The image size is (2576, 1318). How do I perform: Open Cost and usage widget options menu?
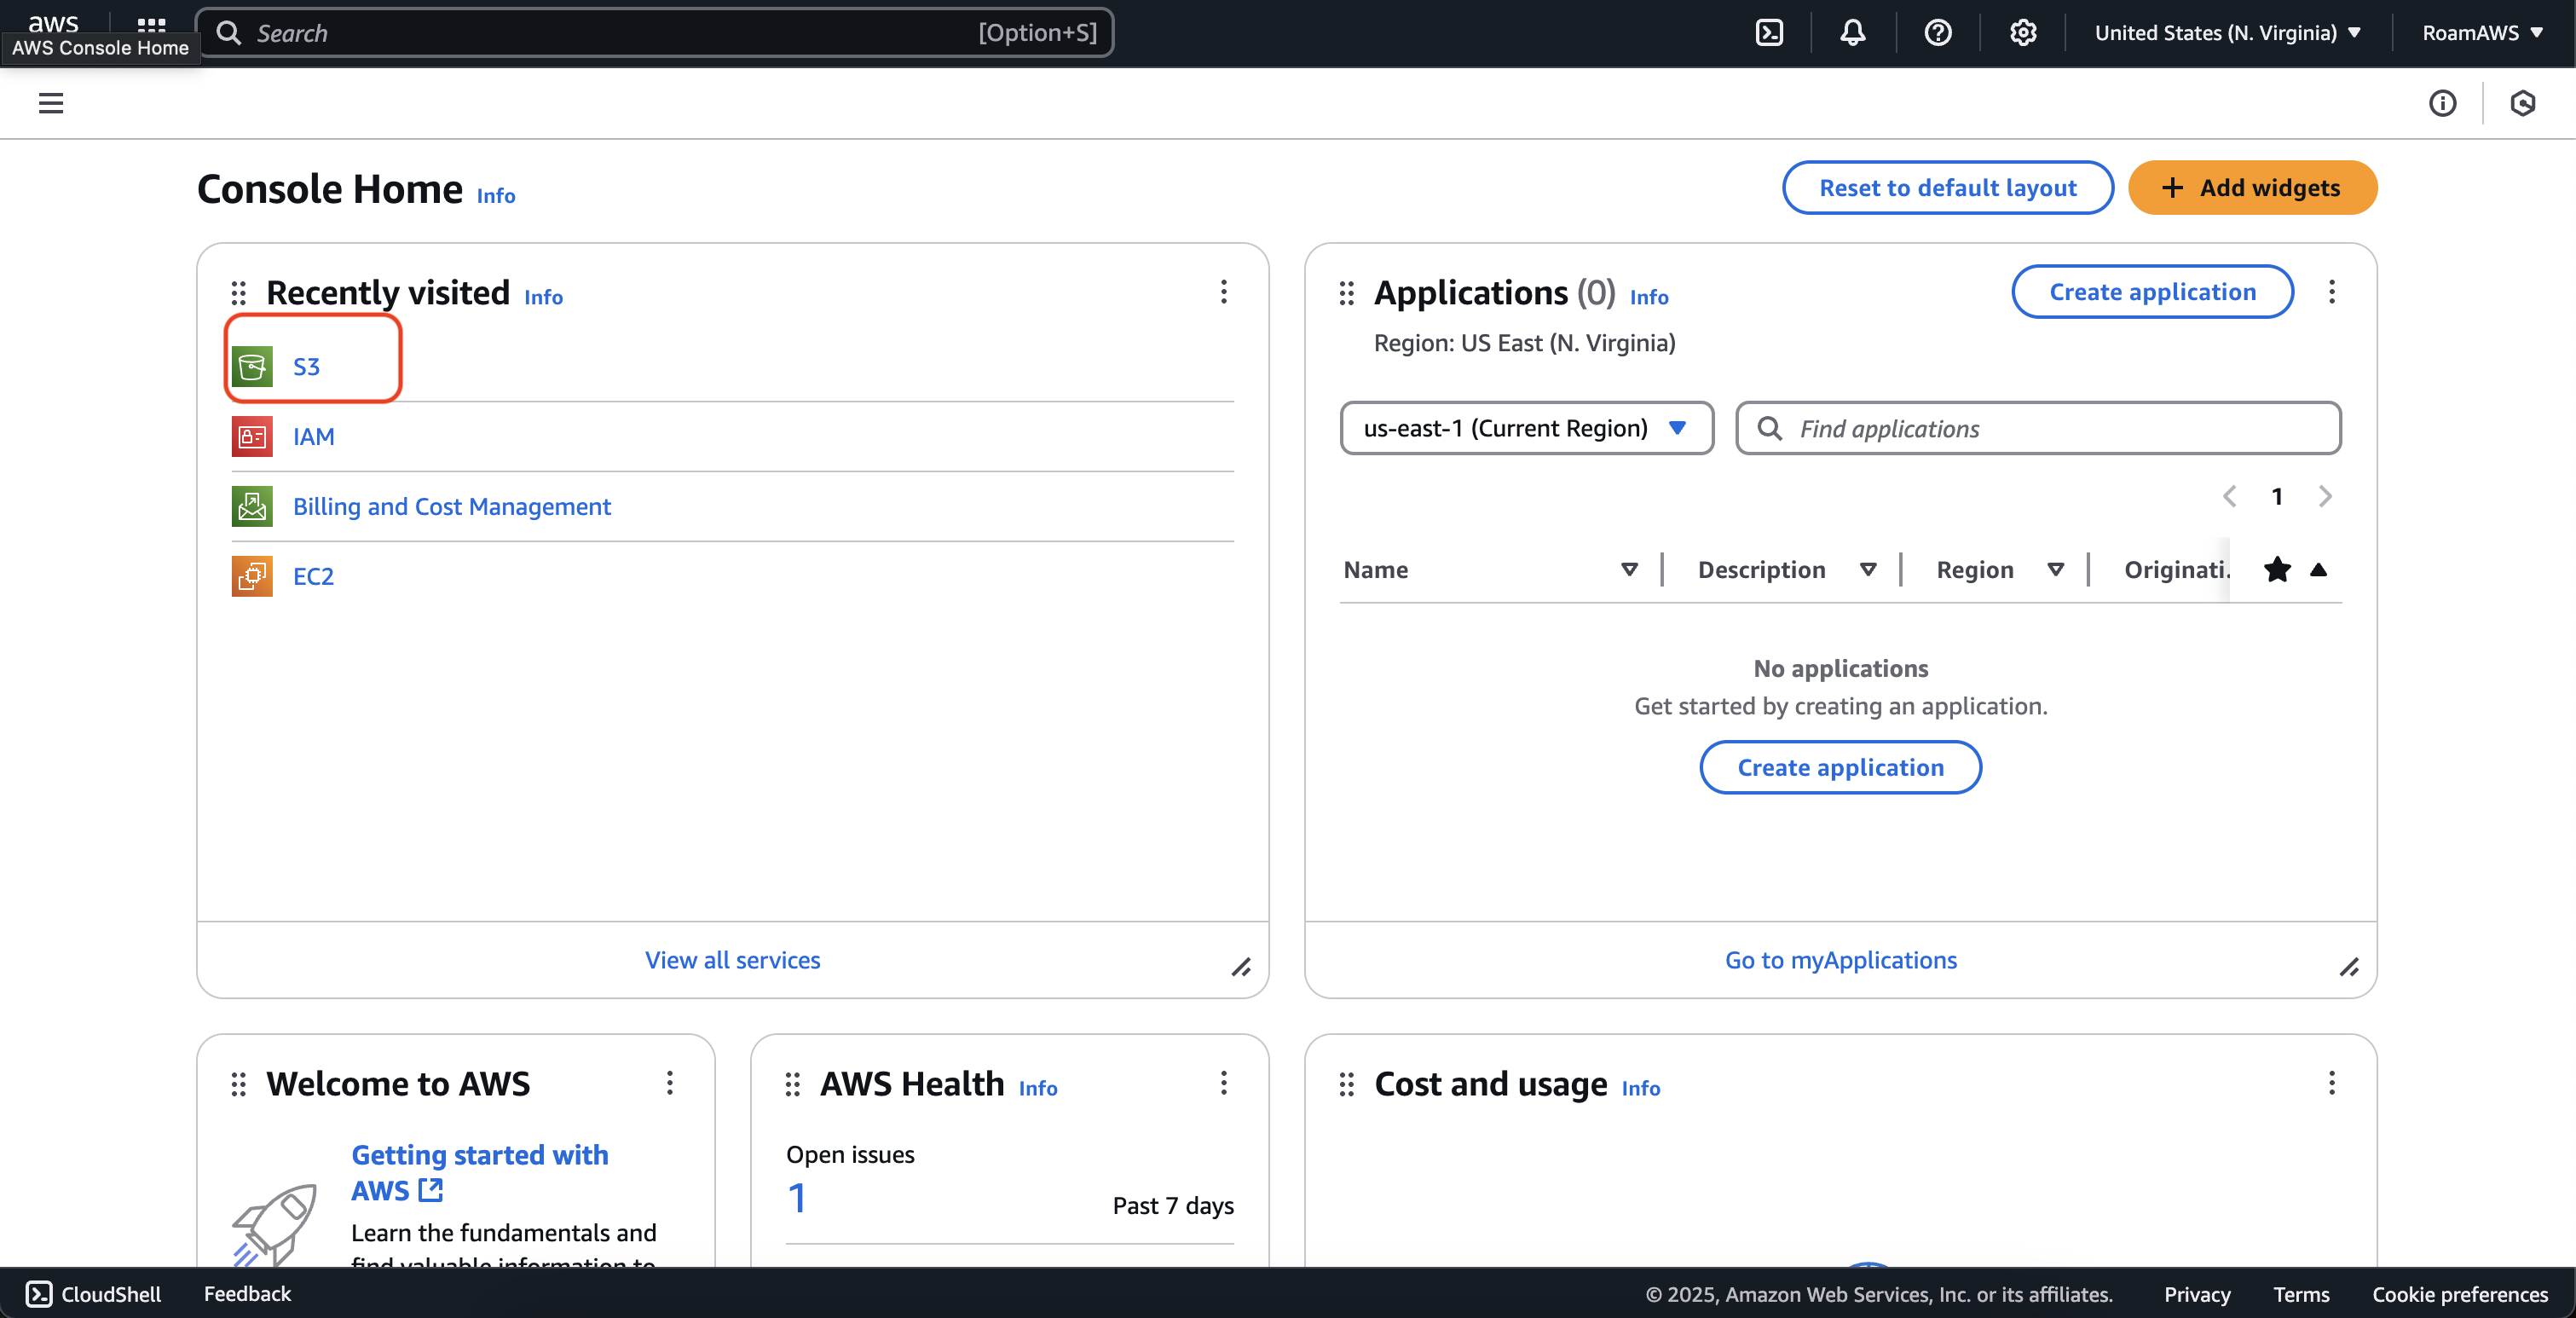tap(2332, 1083)
